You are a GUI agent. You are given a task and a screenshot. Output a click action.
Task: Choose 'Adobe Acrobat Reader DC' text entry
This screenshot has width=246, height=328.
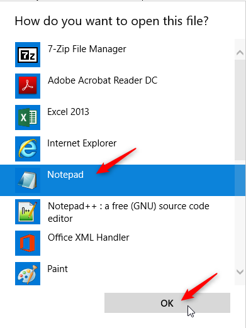pos(103,80)
